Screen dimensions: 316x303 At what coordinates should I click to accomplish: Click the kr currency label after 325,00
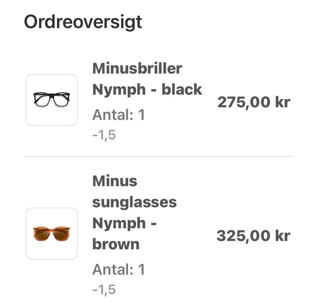click(x=282, y=236)
